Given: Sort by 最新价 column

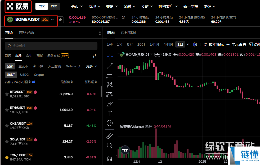Looking at the screenshot, I should point(67,82).
